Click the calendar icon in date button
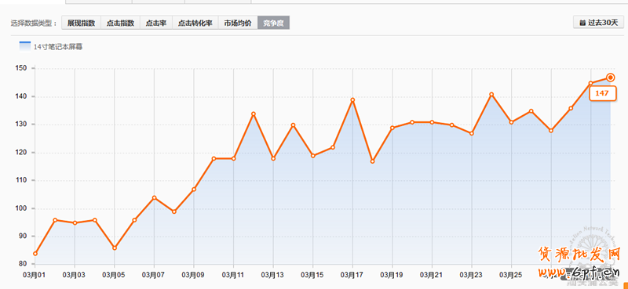628x289 pixels. click(582, 23)
